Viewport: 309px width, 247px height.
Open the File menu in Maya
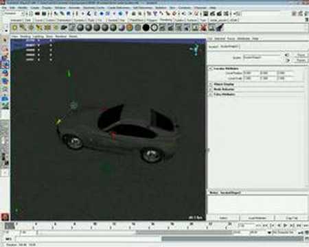[x=4, y=8]
